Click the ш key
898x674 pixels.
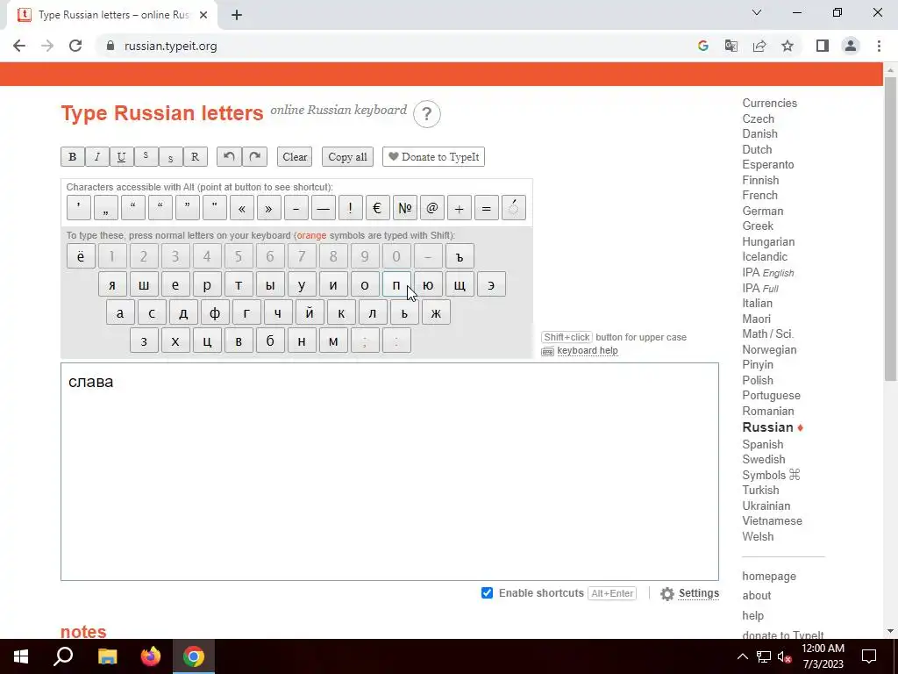pos(144,284)
